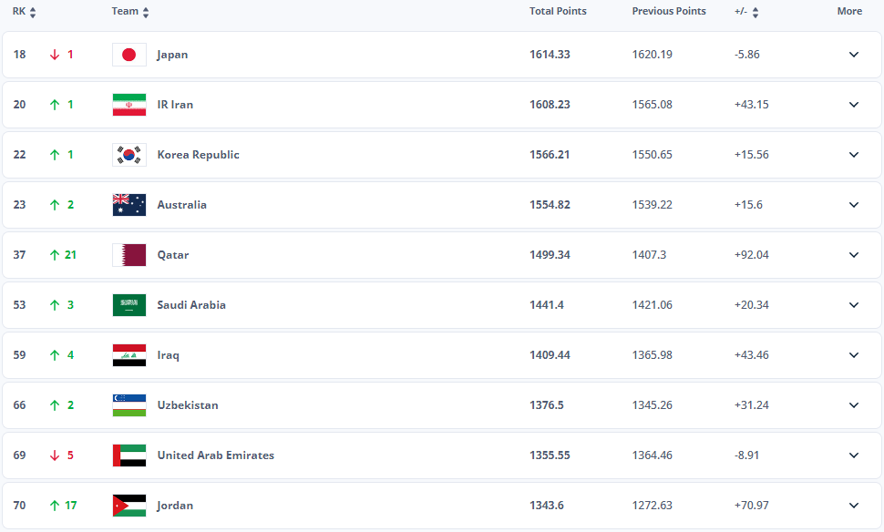Expand more details for Japan row
The image size is (884, 532).
[854, 55]
